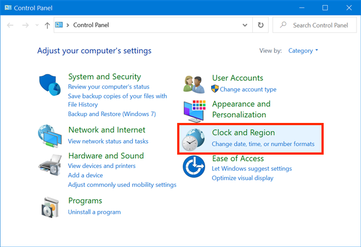
Task: Choose Add a device link
Action: coord(85,175)
